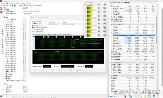The height and width of the screenshot is (98, 163).
Task: Switch to the Temperatures tab
Action: (x=36, y=34)
